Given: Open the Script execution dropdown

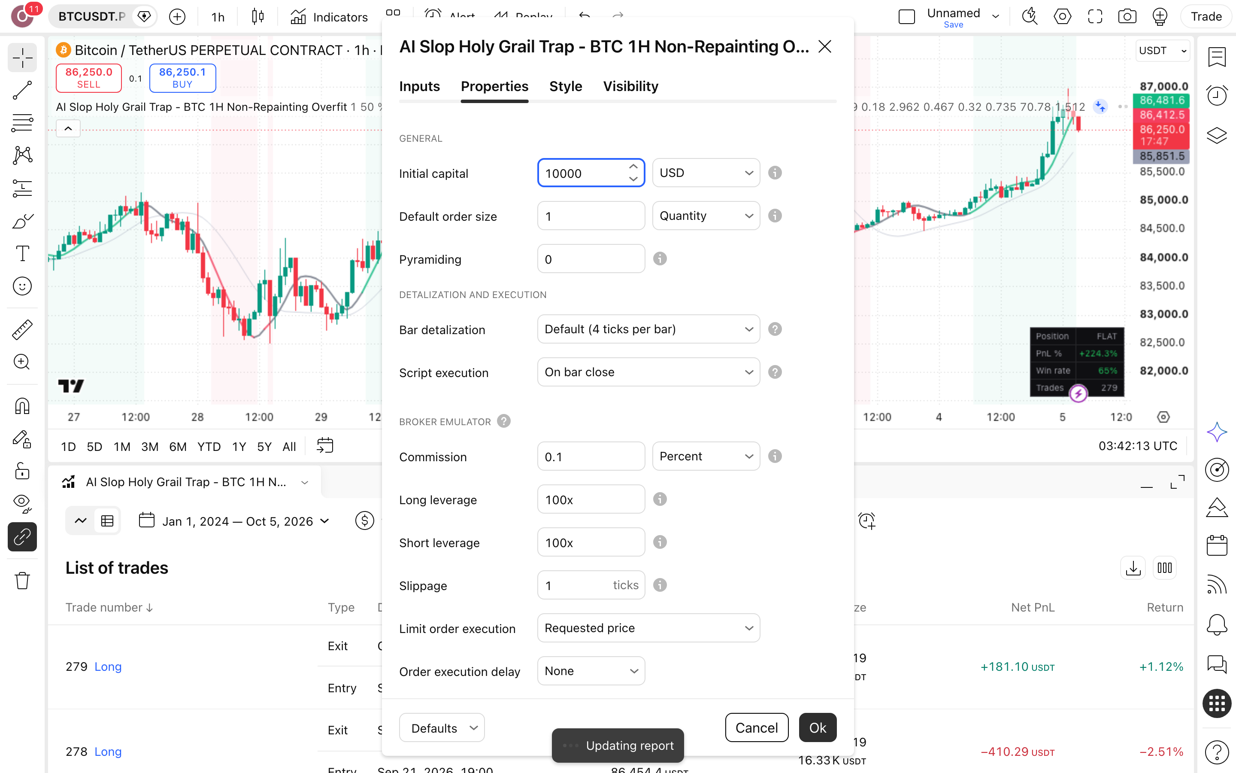Looking at the screenshot, I should [648, 372].
